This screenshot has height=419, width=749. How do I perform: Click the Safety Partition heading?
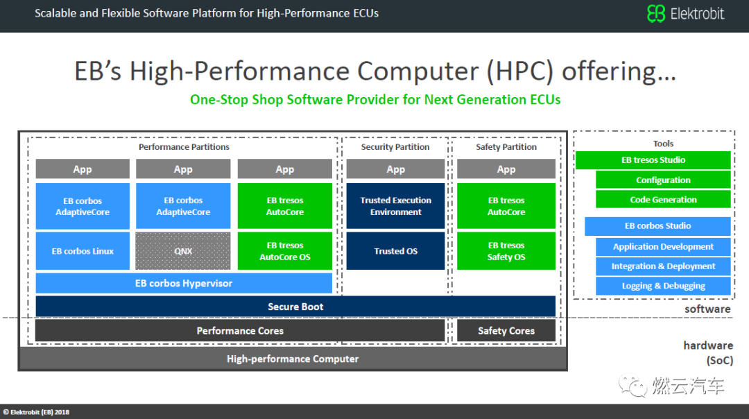coord(506,147)
